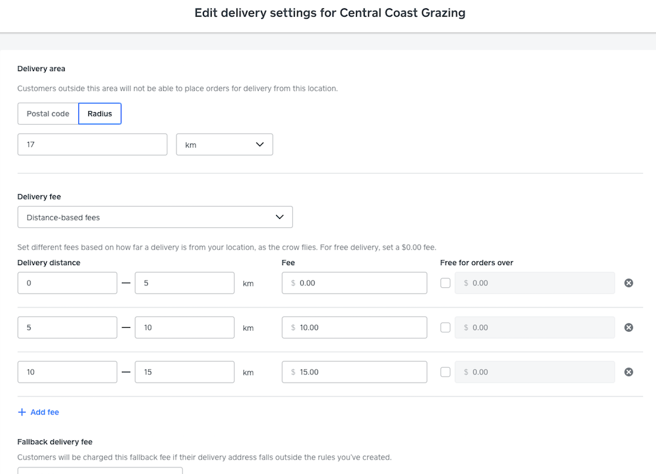Enable free-over checkbox for 5–10 km row
Screen dimensions: 656x474
tap(445, 327)
